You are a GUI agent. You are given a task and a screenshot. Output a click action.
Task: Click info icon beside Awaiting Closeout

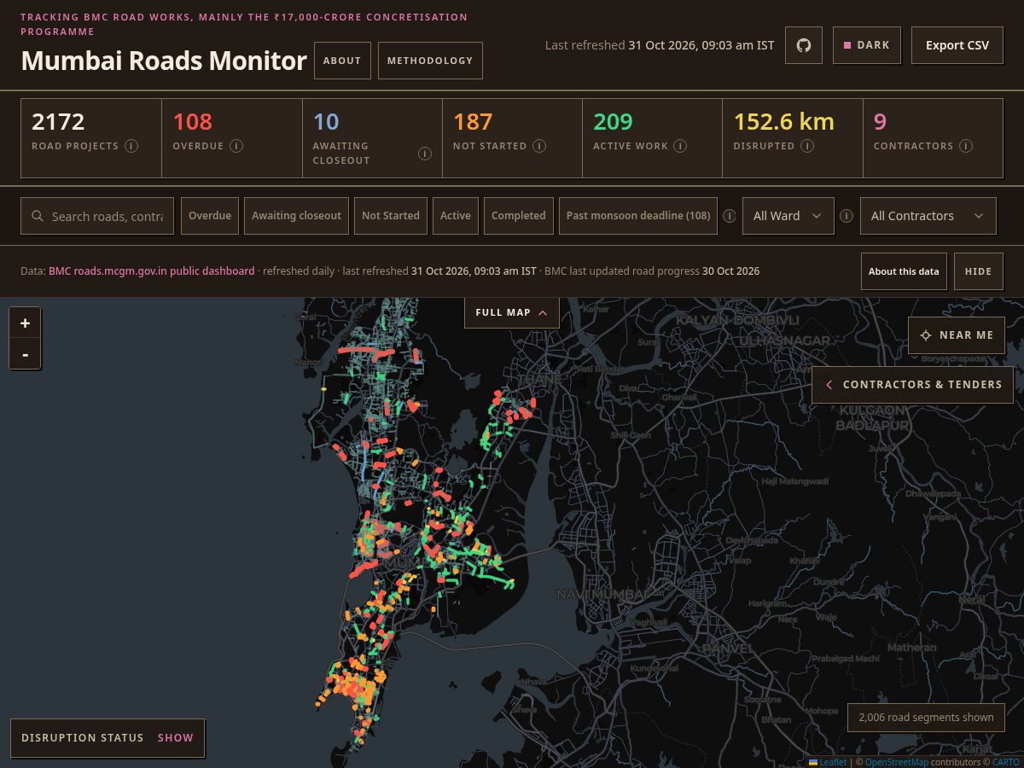point(424,154)
